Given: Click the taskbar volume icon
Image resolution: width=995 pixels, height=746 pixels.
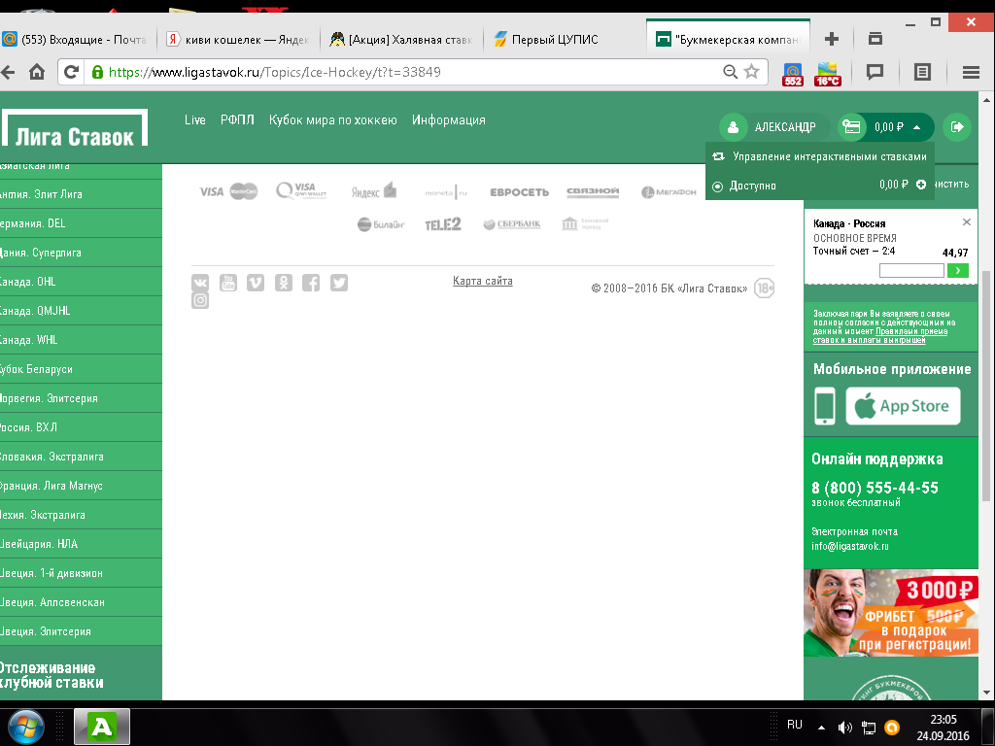Looking at the screenshot, I should tap(844, 728).
